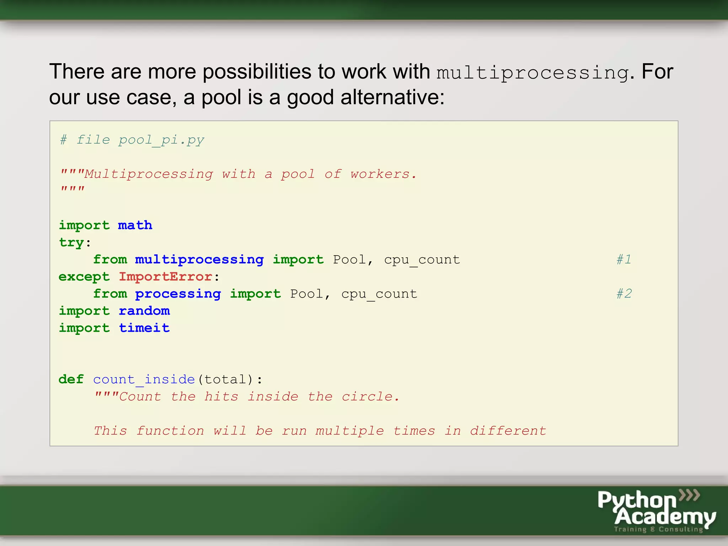Screen dimensions: 728x546
Task: Click the 'from multiprocessing import Pool, cpu_count' line
Action: click(277, 259)
